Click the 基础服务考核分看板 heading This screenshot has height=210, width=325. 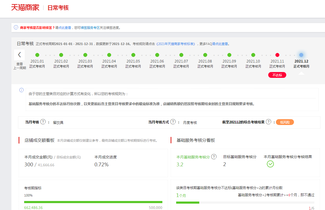196,140
